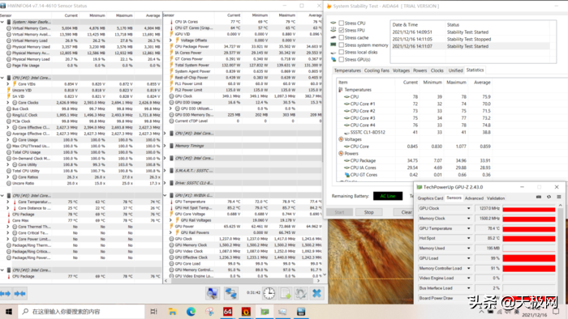Click HWiNFO shrink columns arrows icon
Screen dimensions: 568x319
[x=20, y=294]
